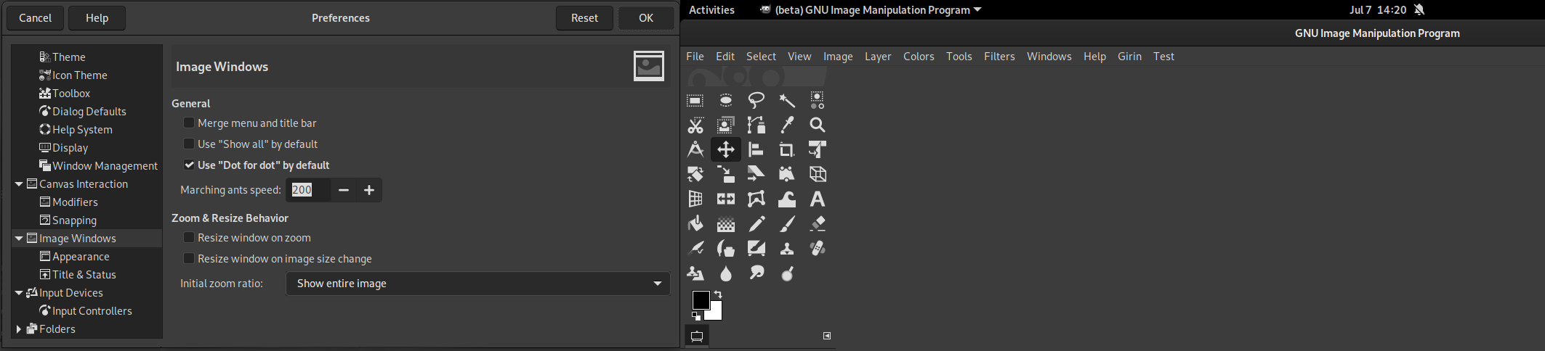Select the Measure compass tool

point(695,149)
